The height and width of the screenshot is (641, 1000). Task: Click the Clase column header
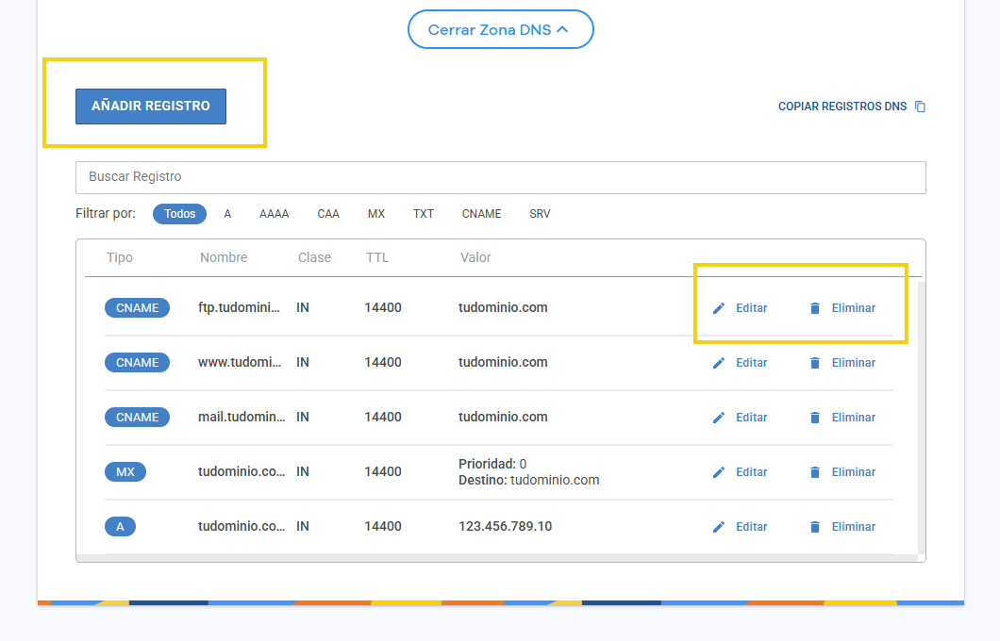[314, 257]
